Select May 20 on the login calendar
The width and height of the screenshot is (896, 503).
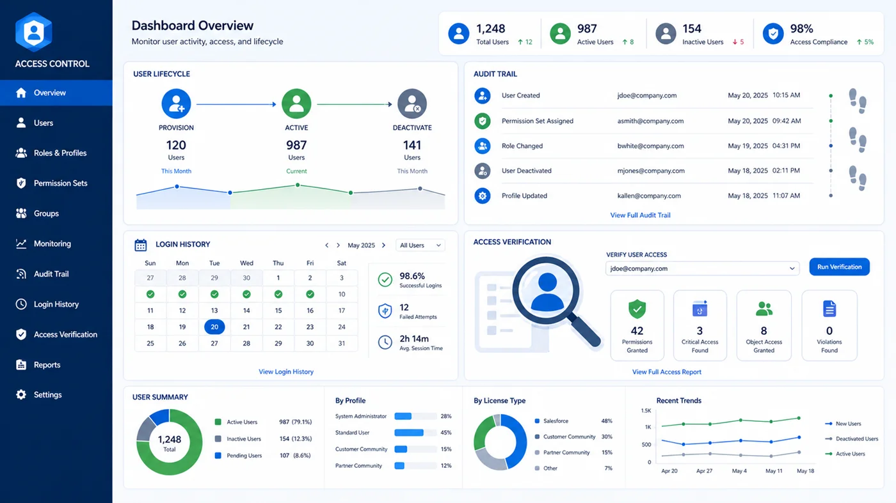(214, 327)
